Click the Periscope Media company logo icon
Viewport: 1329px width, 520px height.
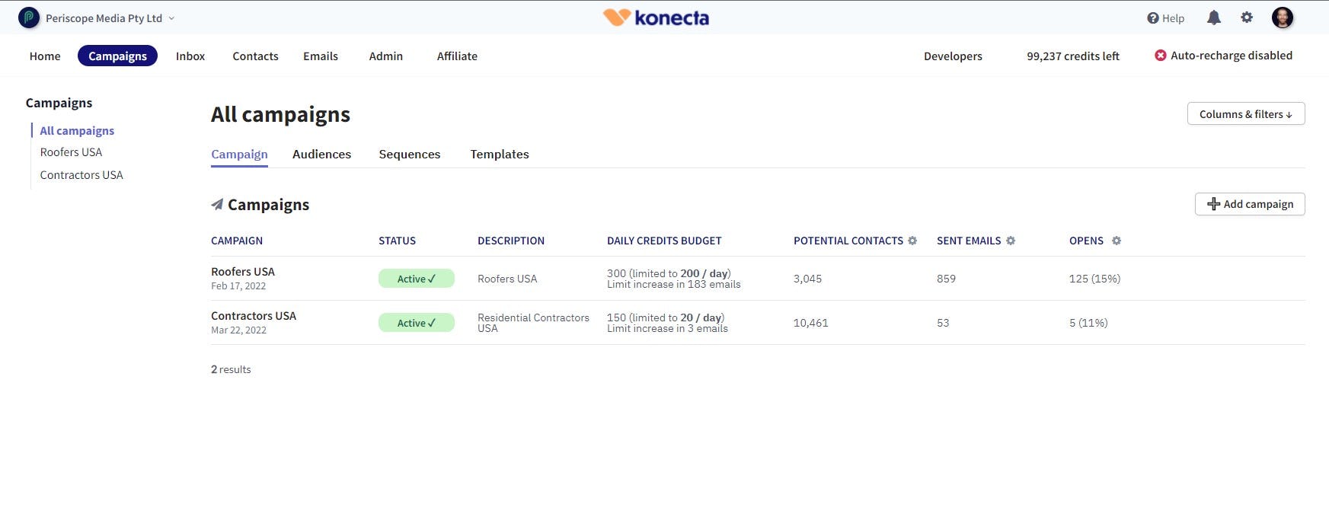coord(29,18)
